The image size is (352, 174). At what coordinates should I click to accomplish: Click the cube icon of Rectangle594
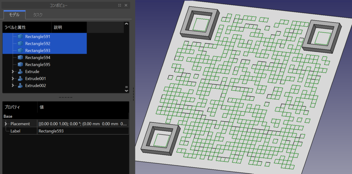(x=20, y=58)
